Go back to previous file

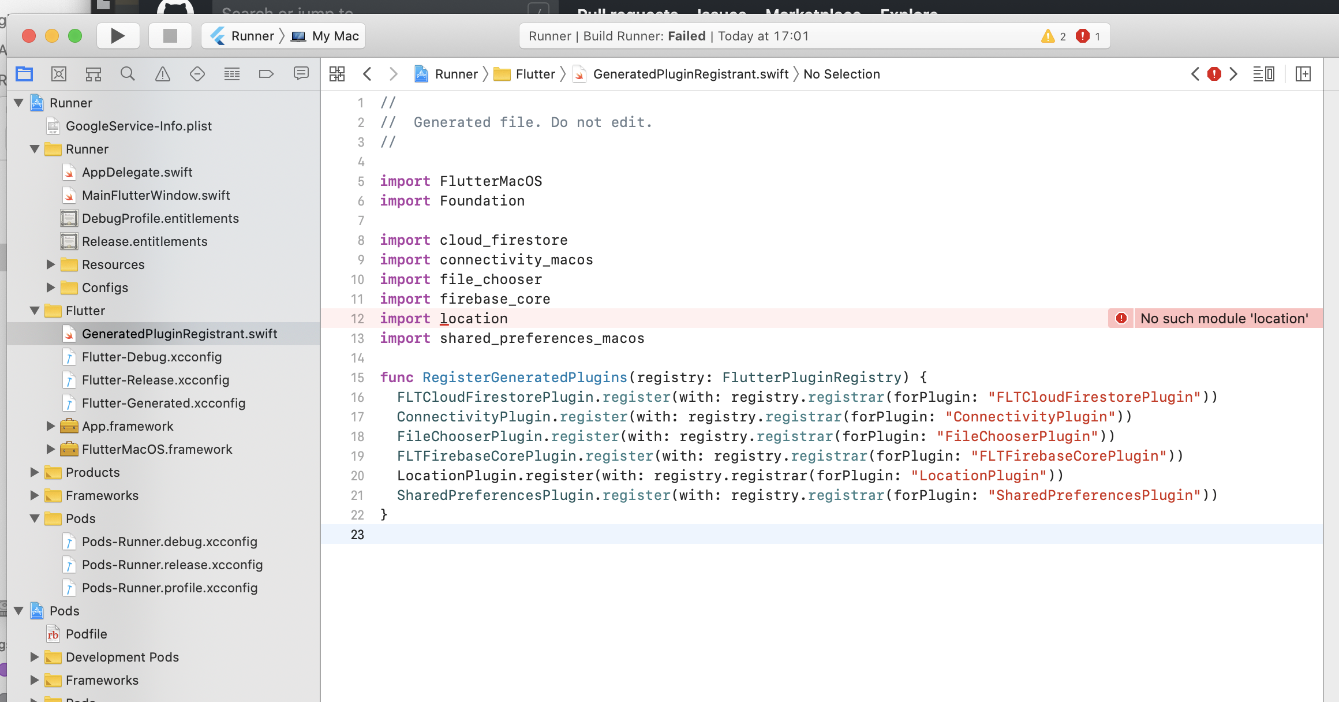pos(367,74)
